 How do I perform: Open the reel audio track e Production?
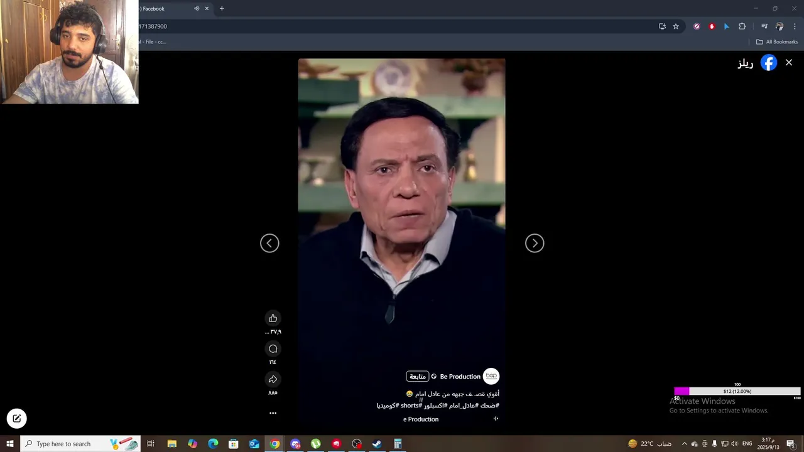[421, 419]
